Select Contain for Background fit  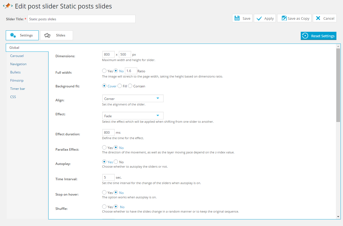point(130,86)
